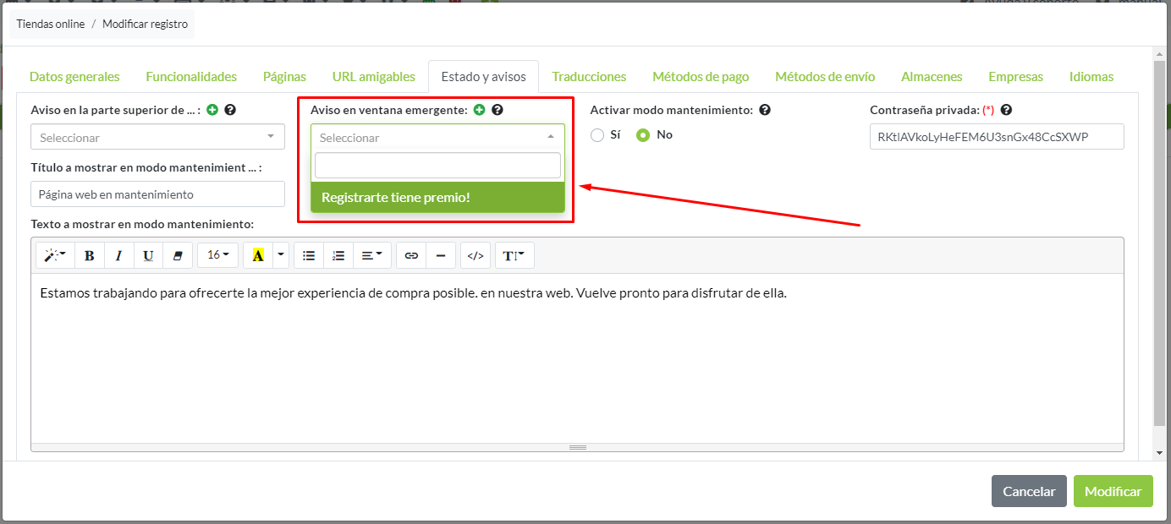Toggle the unordered bullet list
This screenshot has height=524, width=1171.
click(309, 255)
